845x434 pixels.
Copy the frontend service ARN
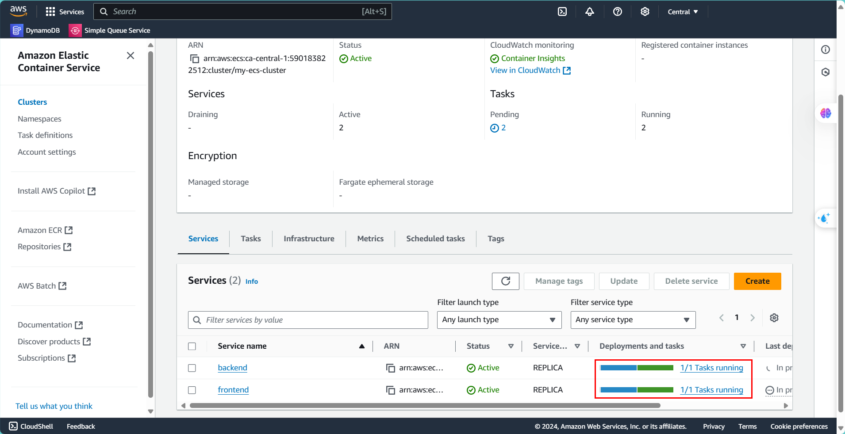(390, 390)
